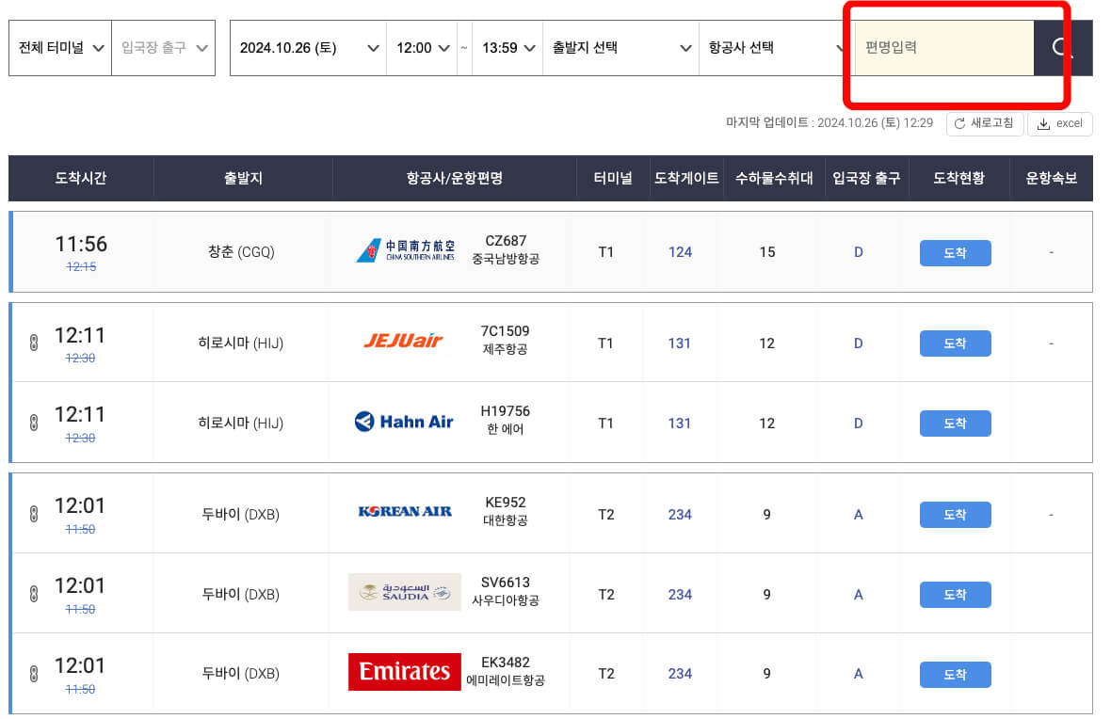
Task: Open the date dropdown 2024.10.26 (토)
Action: pyautogui.click(x=308, y=48)
